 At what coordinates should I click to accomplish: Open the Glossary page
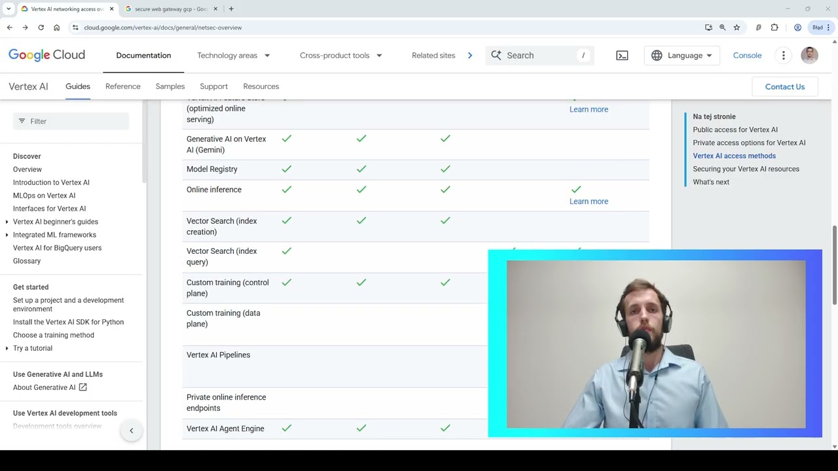coord(27,261)
